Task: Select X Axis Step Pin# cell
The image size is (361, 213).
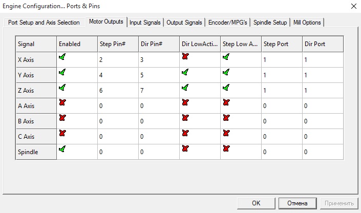Action: tap(118, 60)
